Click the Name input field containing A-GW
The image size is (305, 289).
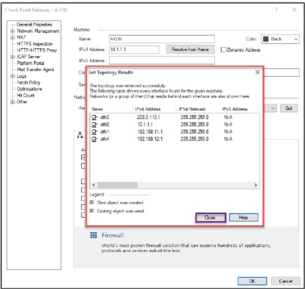pyautogui.click(x=162, y=39)
